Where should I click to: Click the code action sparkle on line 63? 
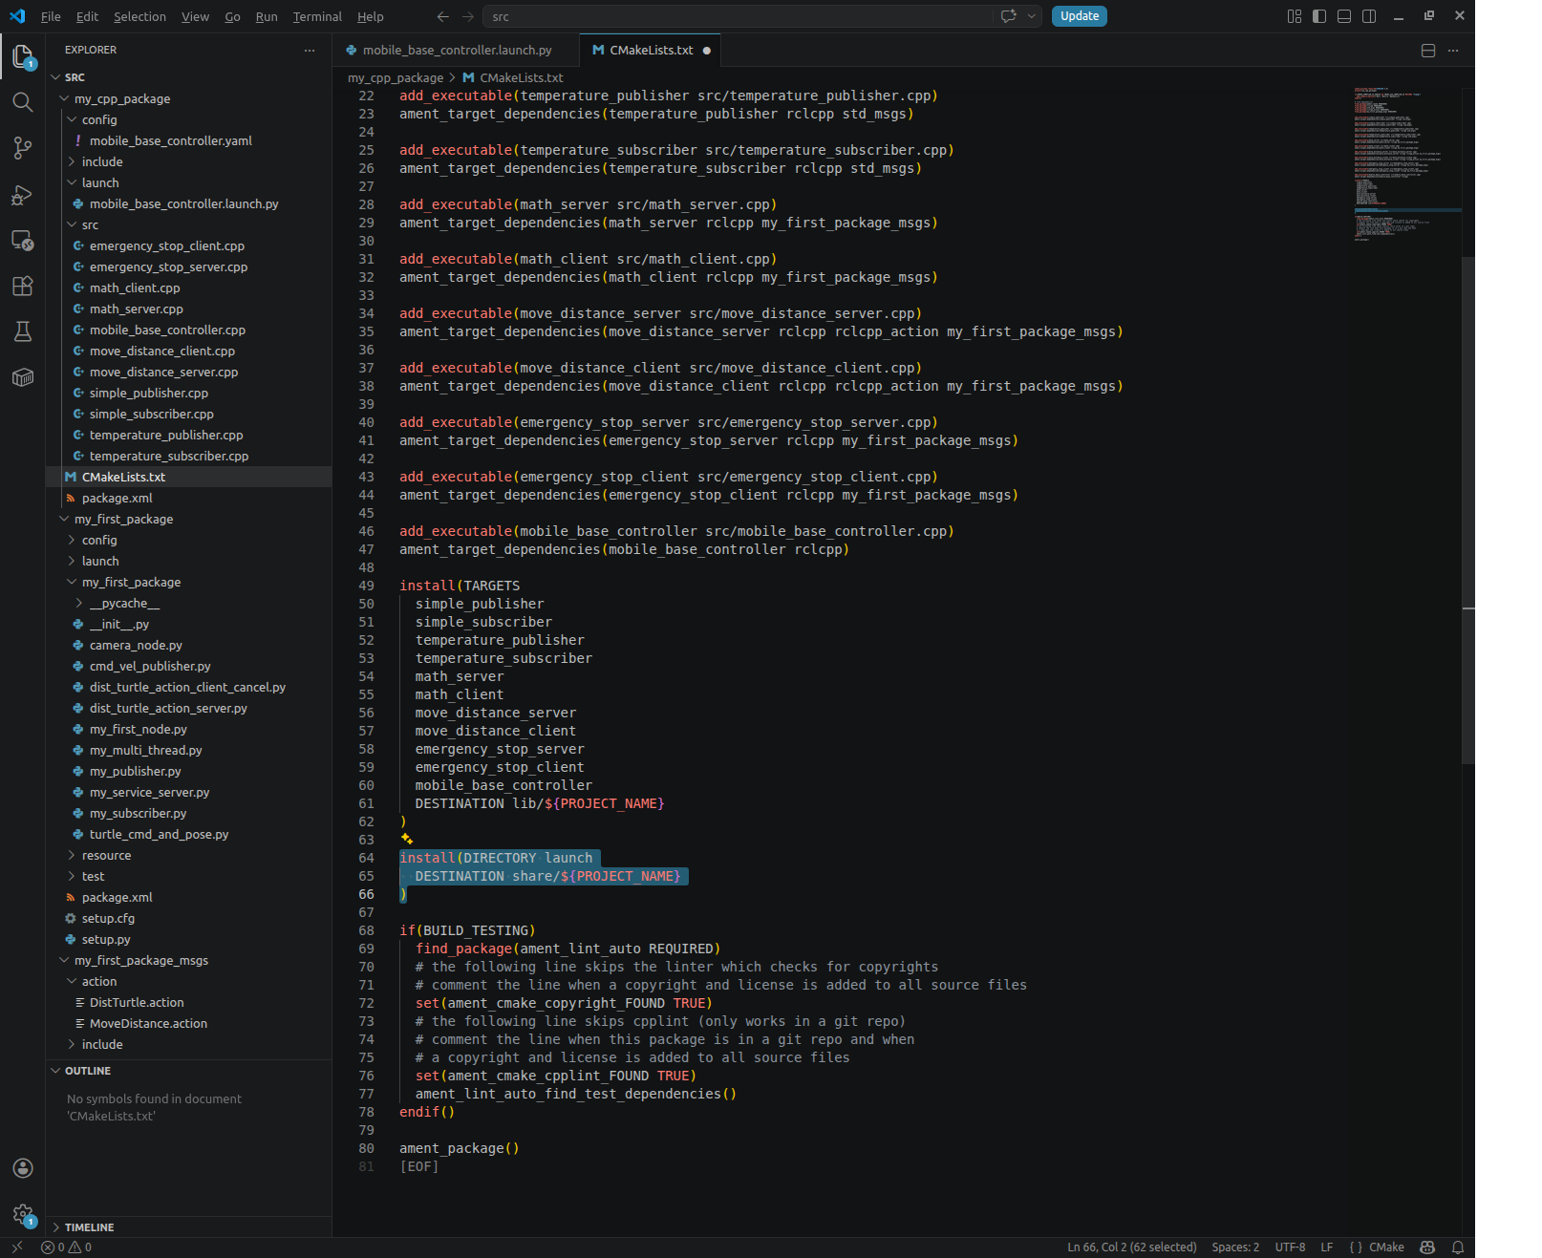coord(406,839)
